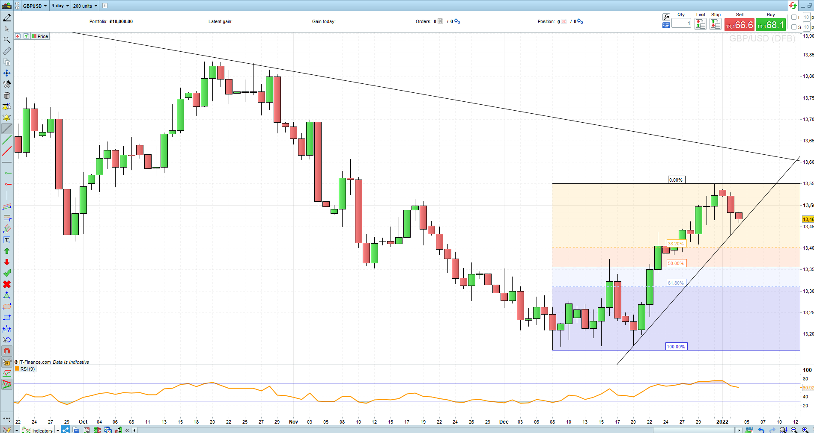
Task: Open the trading settings wrench icon
Action: [666, 17]
